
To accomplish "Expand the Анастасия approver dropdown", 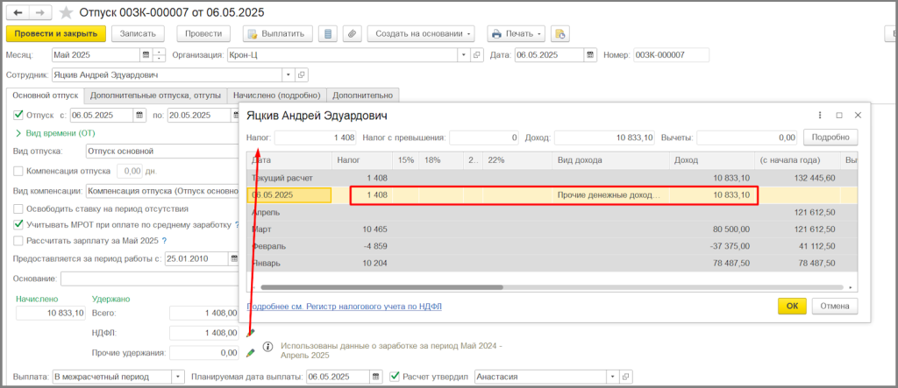I will click(x=613, y=377).
